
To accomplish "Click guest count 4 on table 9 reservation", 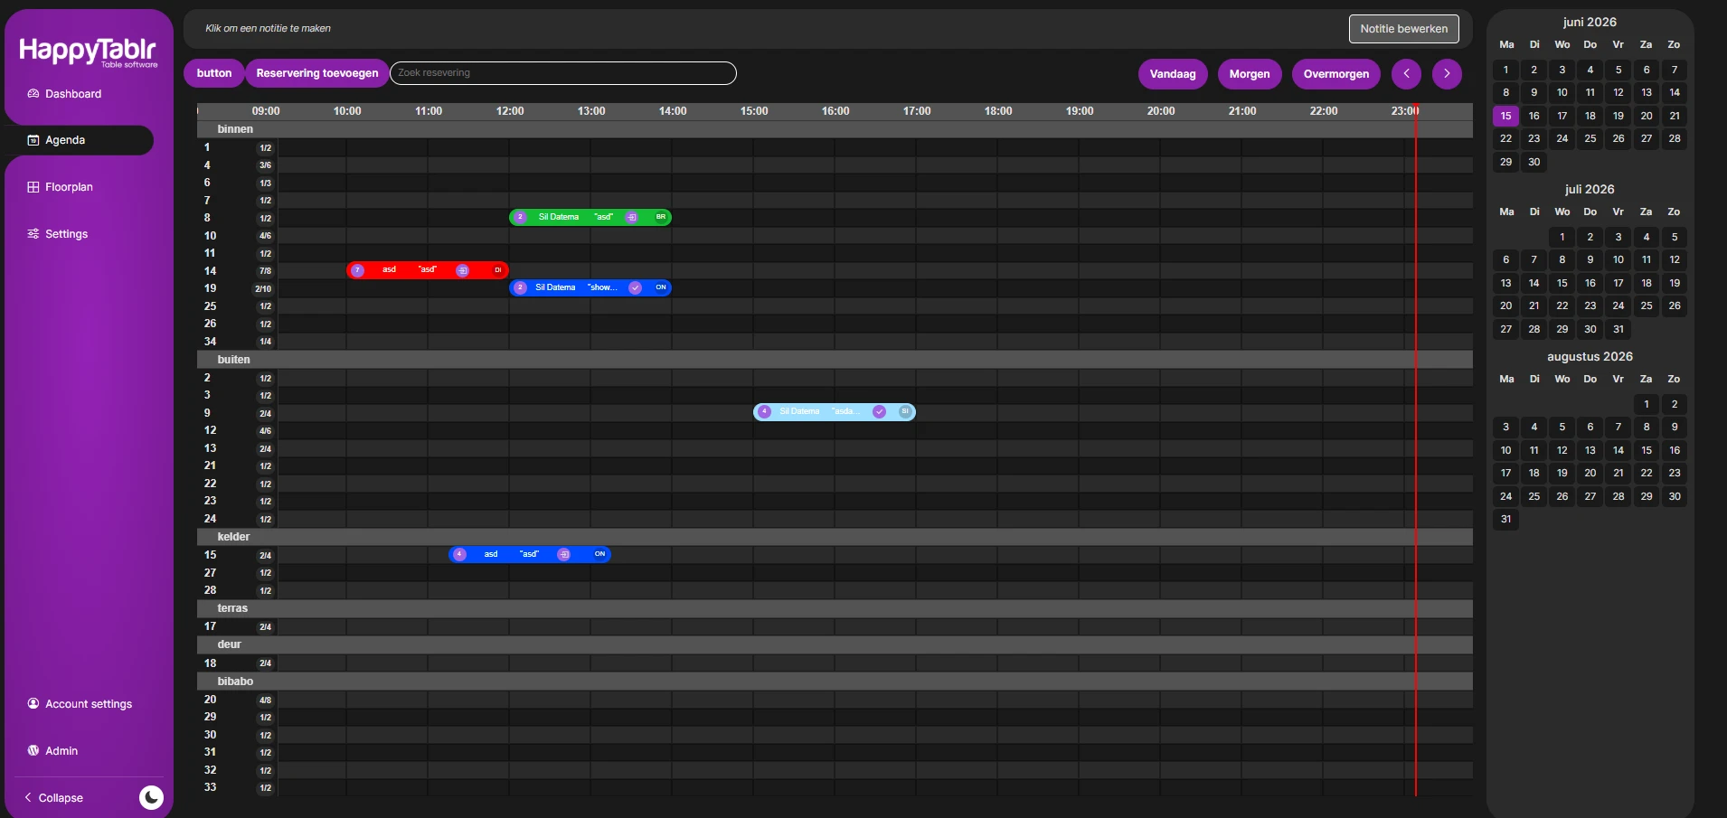I will pyautogui.click(x=764, y=412).
